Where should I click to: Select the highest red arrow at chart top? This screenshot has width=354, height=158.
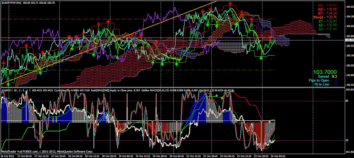click(230, 3)
